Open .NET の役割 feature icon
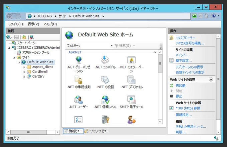 [105, 80]
